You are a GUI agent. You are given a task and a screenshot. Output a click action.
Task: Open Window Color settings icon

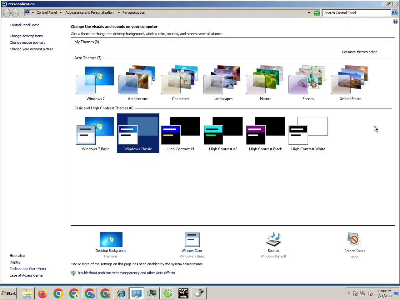tap(192, 239)
